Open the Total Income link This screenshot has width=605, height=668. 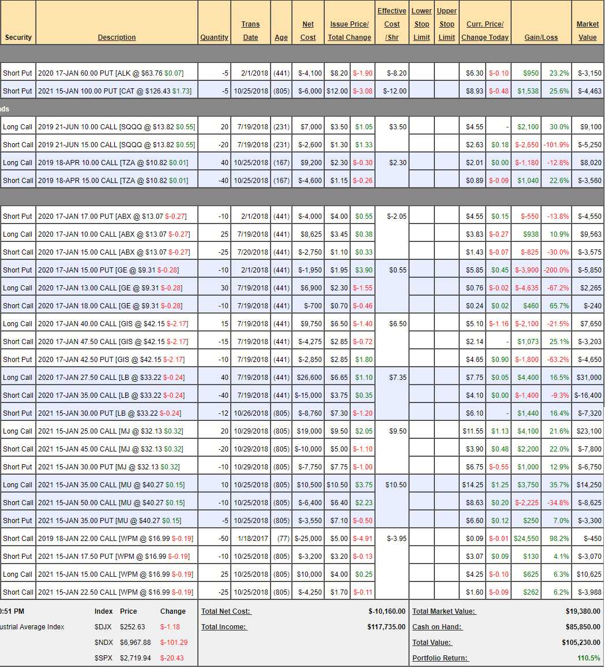[224, 627]
